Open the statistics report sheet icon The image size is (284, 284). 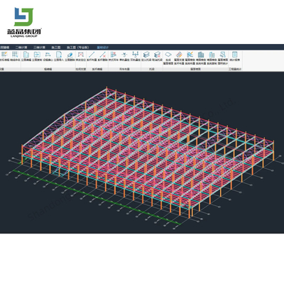234,55
